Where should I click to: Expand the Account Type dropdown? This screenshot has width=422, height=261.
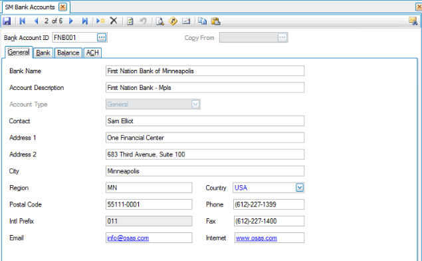click(x=195, y=104)
